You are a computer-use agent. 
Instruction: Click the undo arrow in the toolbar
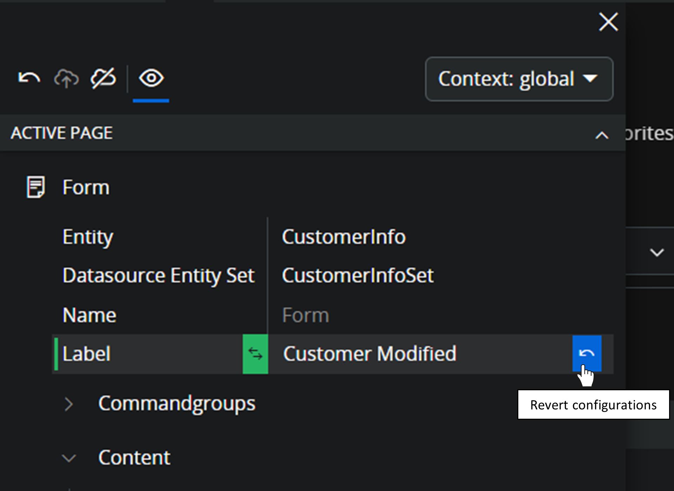(x=29, y=78)
